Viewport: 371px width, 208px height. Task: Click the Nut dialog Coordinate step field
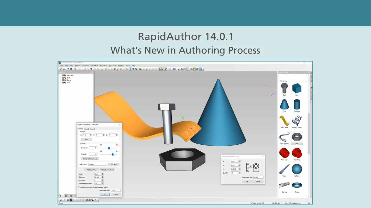(x=258, y=177)
